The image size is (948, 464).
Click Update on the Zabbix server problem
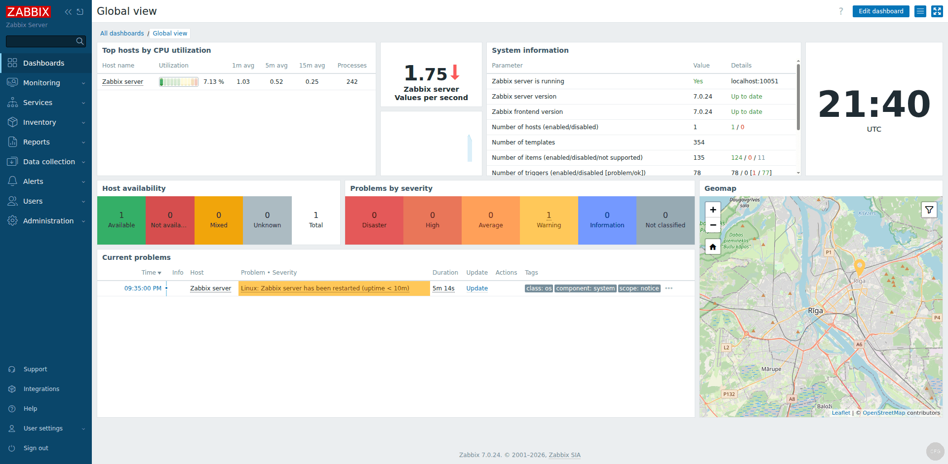tap(476, 288)
